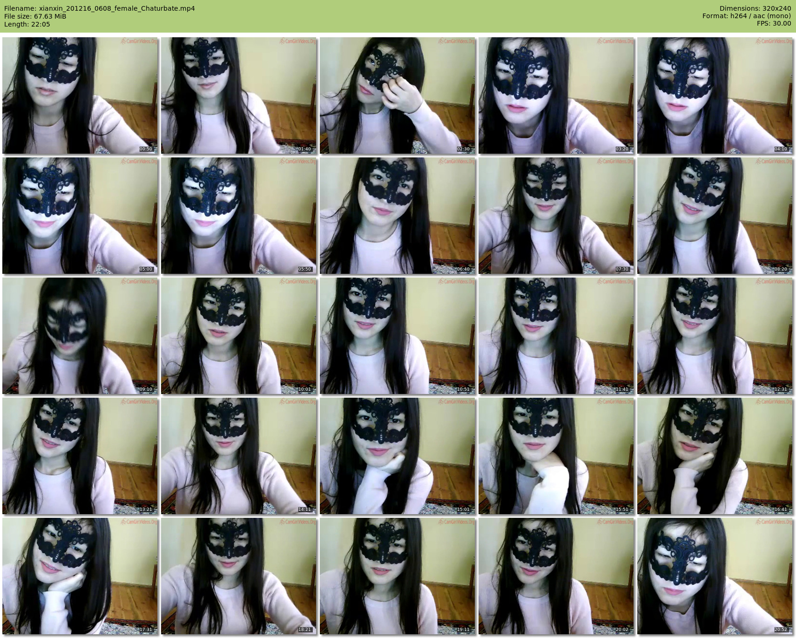
Task: Select the "File size: 67.63 MiB" text
Action: (x=35, y=16)
